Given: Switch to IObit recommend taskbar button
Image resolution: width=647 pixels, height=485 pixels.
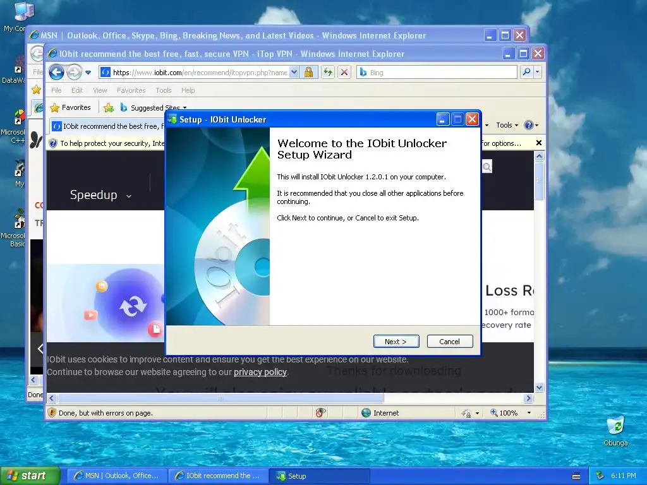Looking at the screenshot, I should (218, 476).
